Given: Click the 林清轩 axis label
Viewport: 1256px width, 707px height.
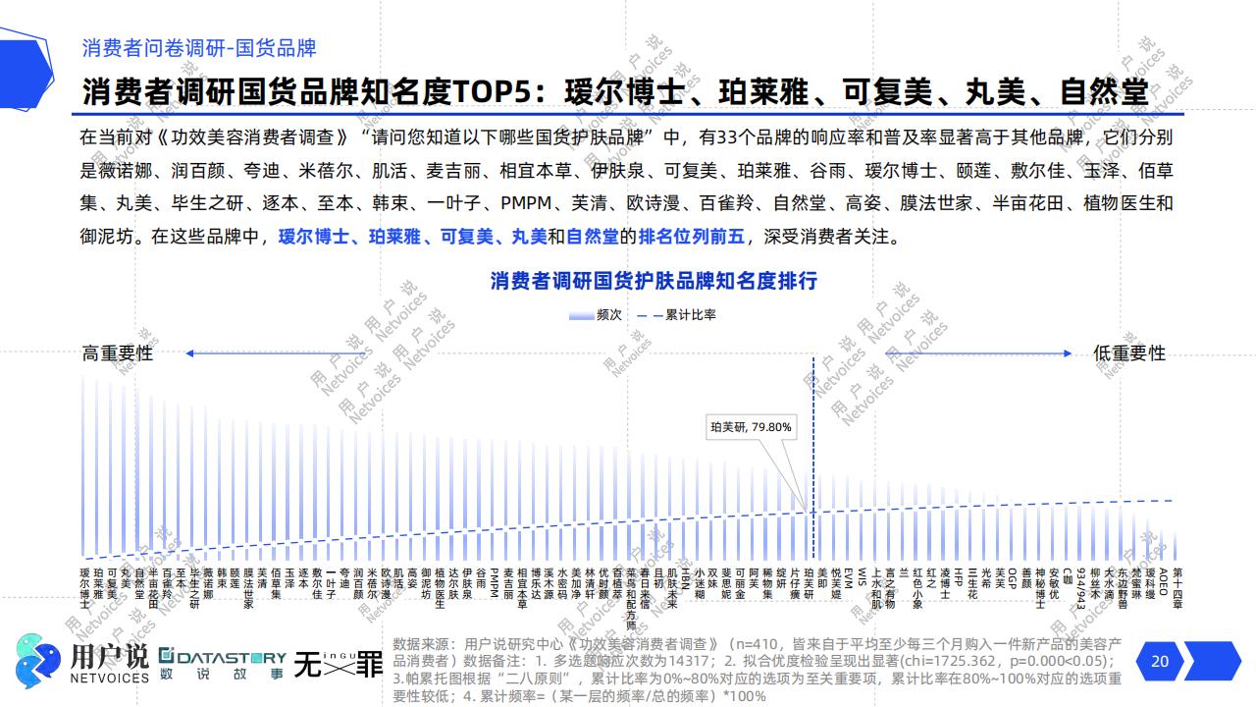Looking at the screenshot, I should 590,583.
